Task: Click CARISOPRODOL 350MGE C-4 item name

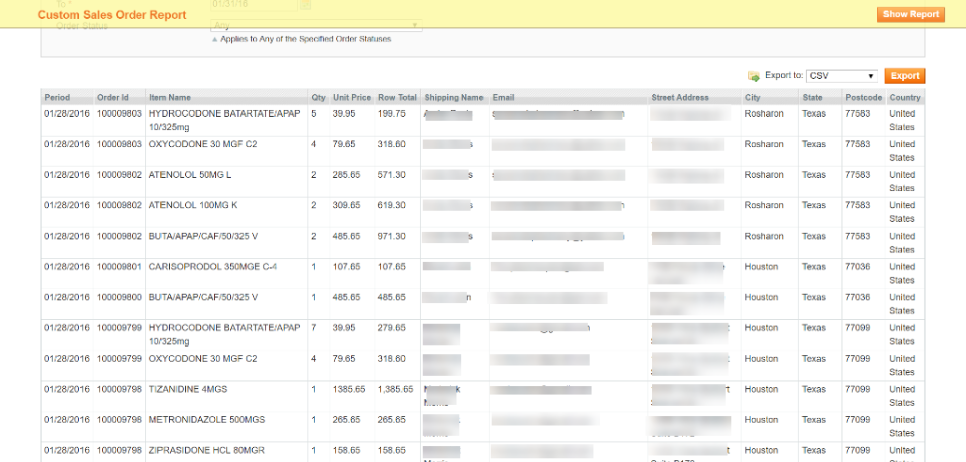Action: pos(212,267)
